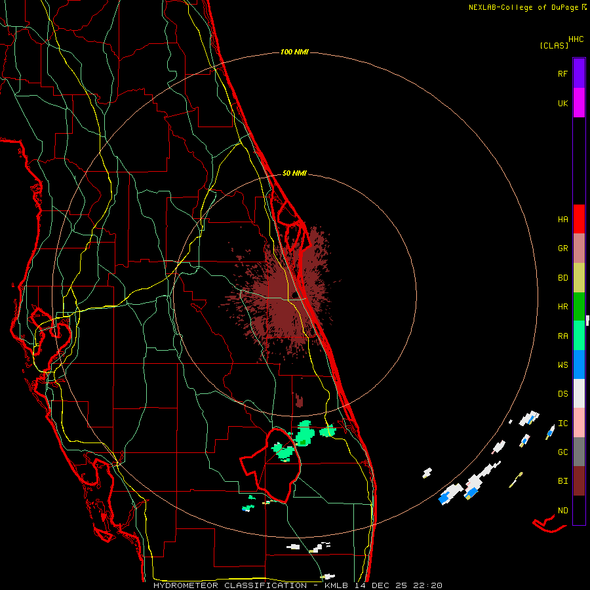The image size is (590, 590).
Task: Select the gray GC legend swatch
Action: pyautogui.click(x=579, y=452)
